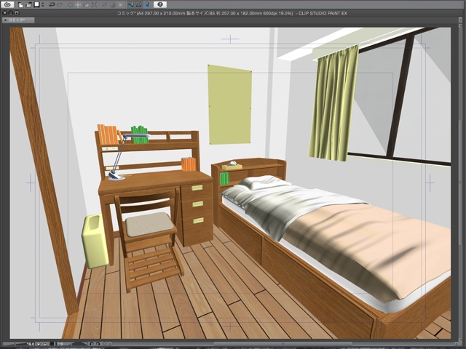
Task: Select the コミック document tab
Action: pos(18,20)
